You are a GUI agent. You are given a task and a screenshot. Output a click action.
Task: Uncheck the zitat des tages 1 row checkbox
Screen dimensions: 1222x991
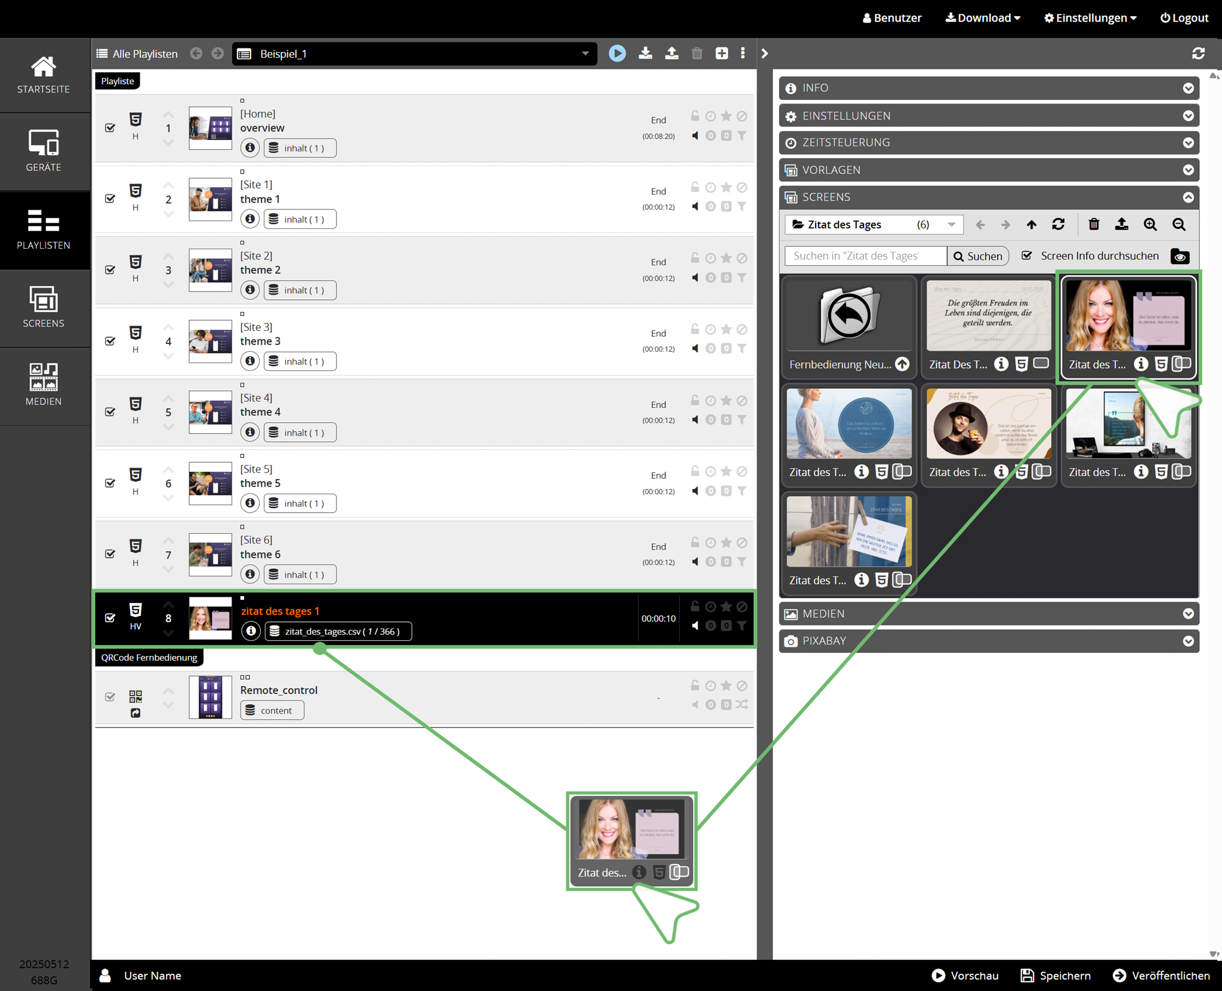[110, 618]
